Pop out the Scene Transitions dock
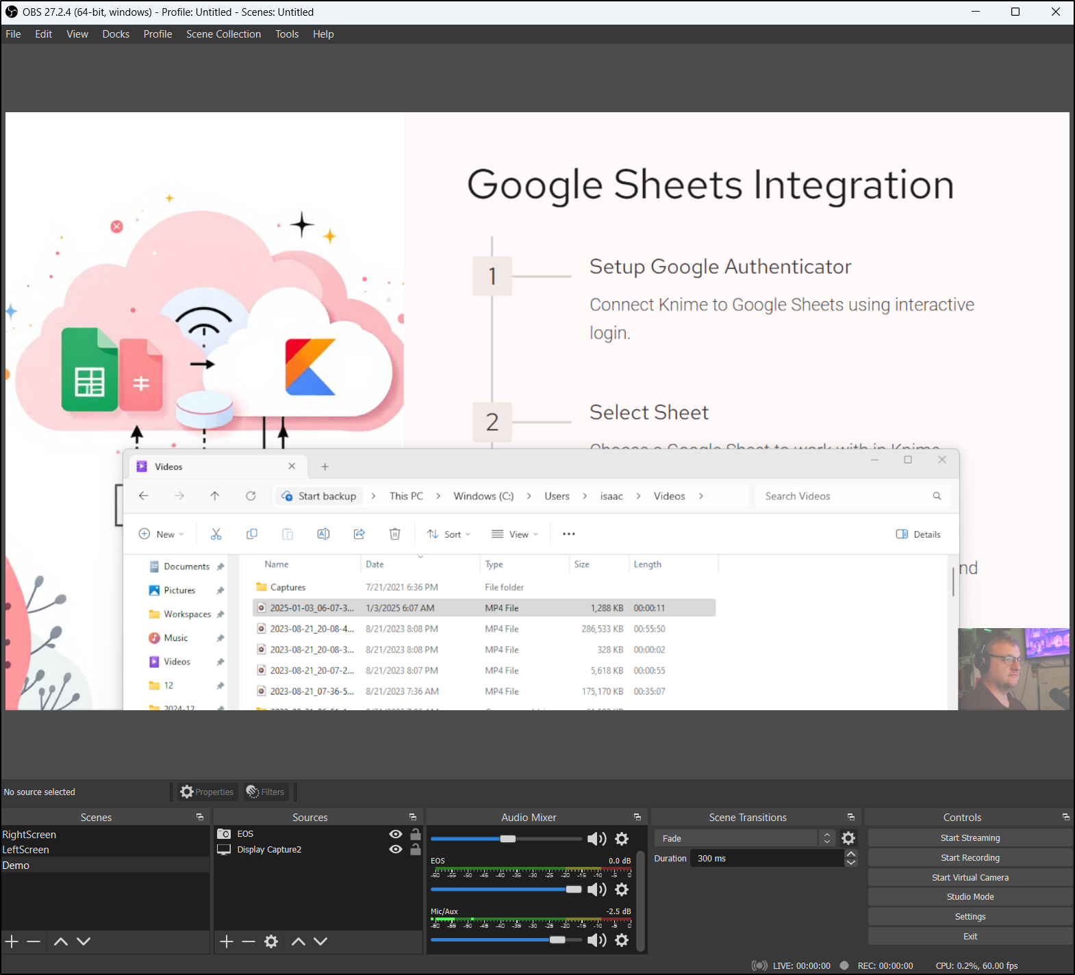The width and height of the screenshot is (1075, 975). tap(851, 817)
